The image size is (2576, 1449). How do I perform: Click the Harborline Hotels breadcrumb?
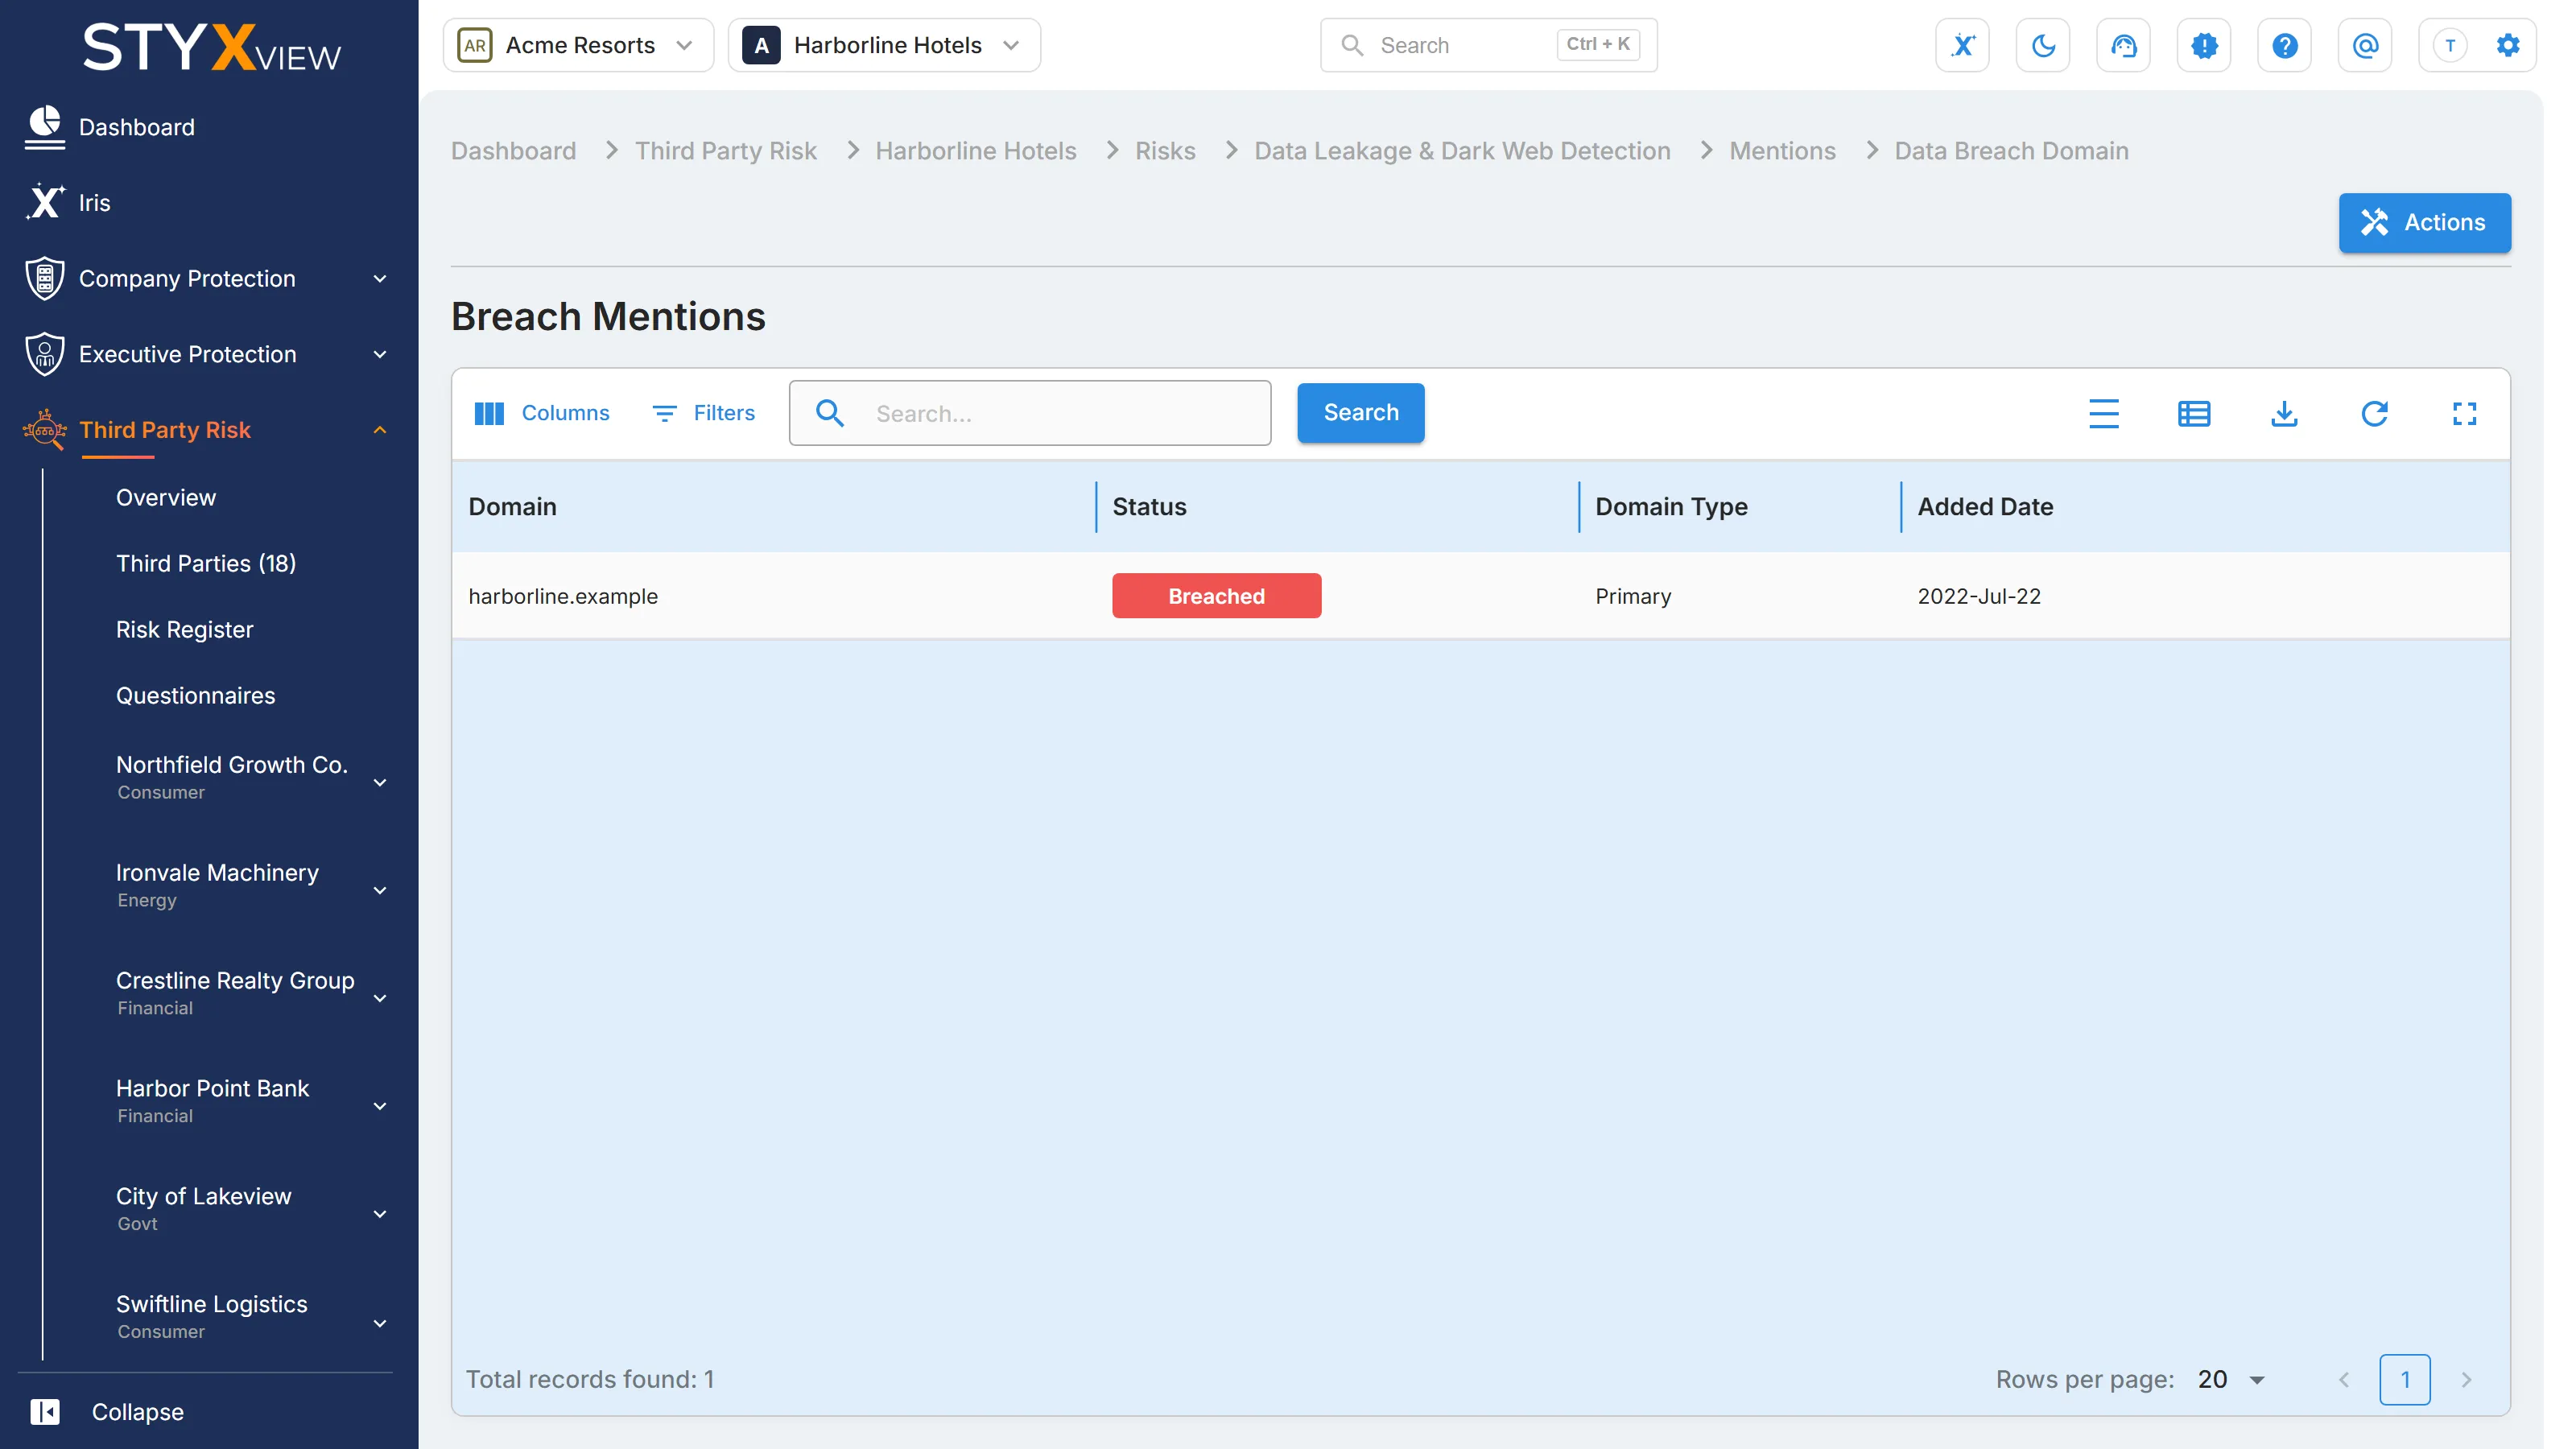[975, 150]
